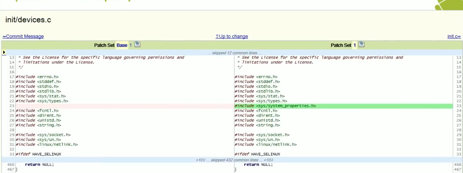Click right #ifdef HAVE_SELINUX line
This screenshot has height=173, width=463.
coord(257,154)
